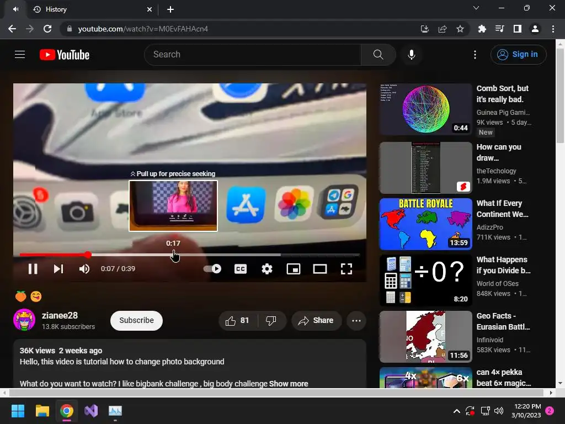Viewport: 565px width, 424px height.
Task: Toggle autoplay switch in player
Action: (212, 269)
